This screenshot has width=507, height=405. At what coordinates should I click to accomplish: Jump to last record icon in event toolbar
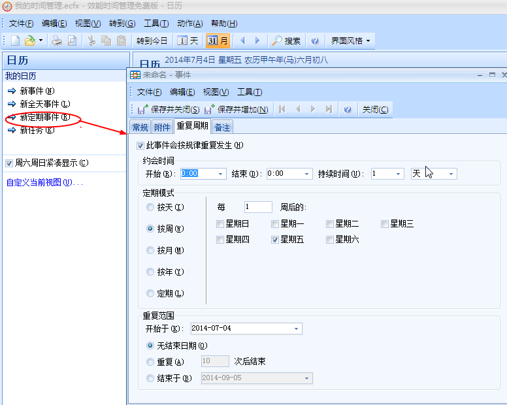[329, 110]
